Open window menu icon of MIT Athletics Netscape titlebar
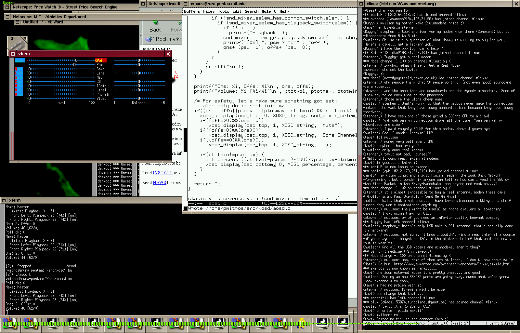Screen dimensions: 520x333 [7, 17]
